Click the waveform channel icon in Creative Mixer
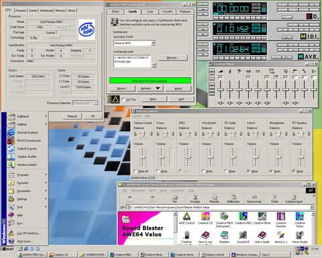Viewport: 322px width, 258px height. point(248,71)
